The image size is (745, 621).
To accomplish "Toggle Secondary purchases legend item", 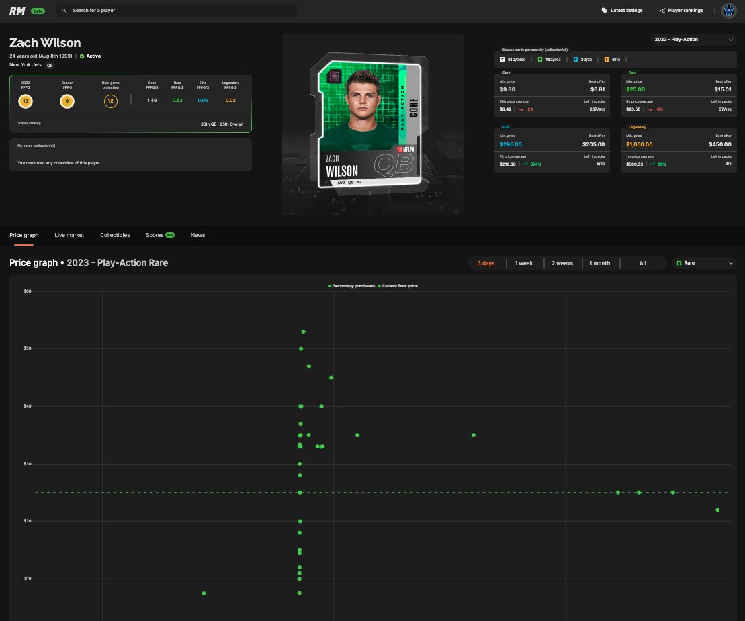I will 351,286.
